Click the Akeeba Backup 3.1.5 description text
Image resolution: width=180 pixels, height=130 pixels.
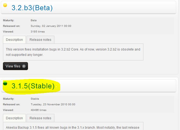(x=73, y=128)
